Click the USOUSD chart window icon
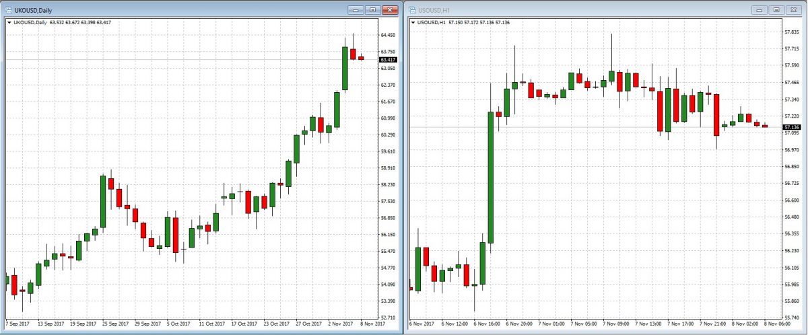This screenshot has height=335, width=808. pyautogui.click(x=413, y=11)
